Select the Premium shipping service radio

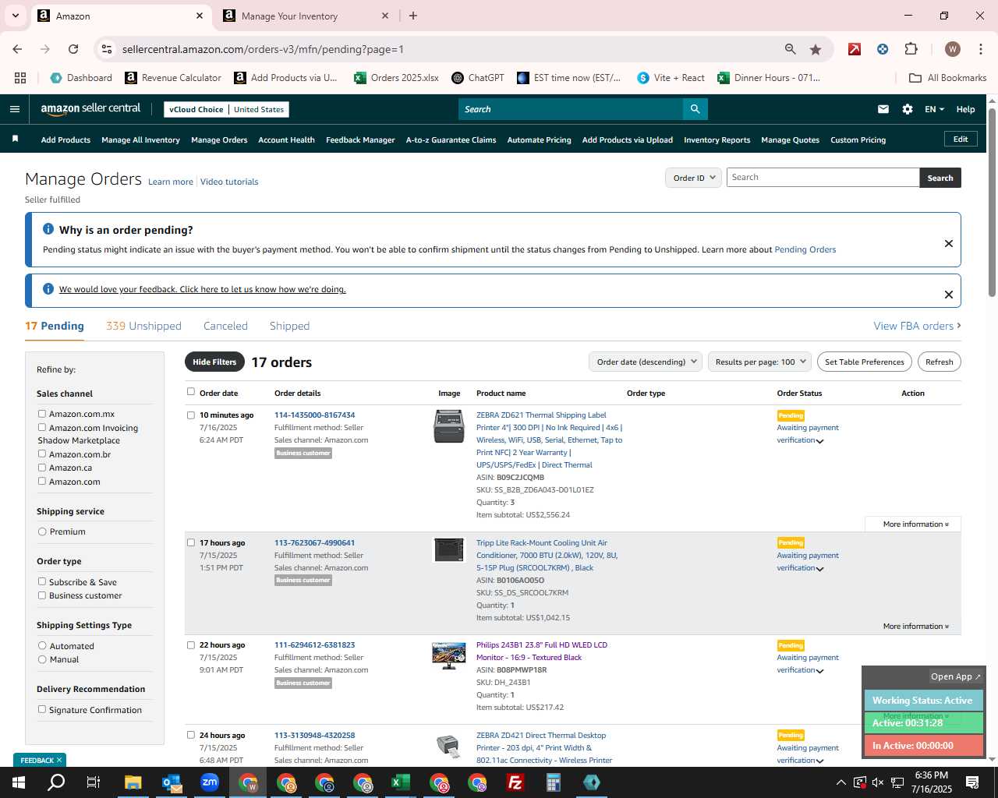tap(42, 531)
